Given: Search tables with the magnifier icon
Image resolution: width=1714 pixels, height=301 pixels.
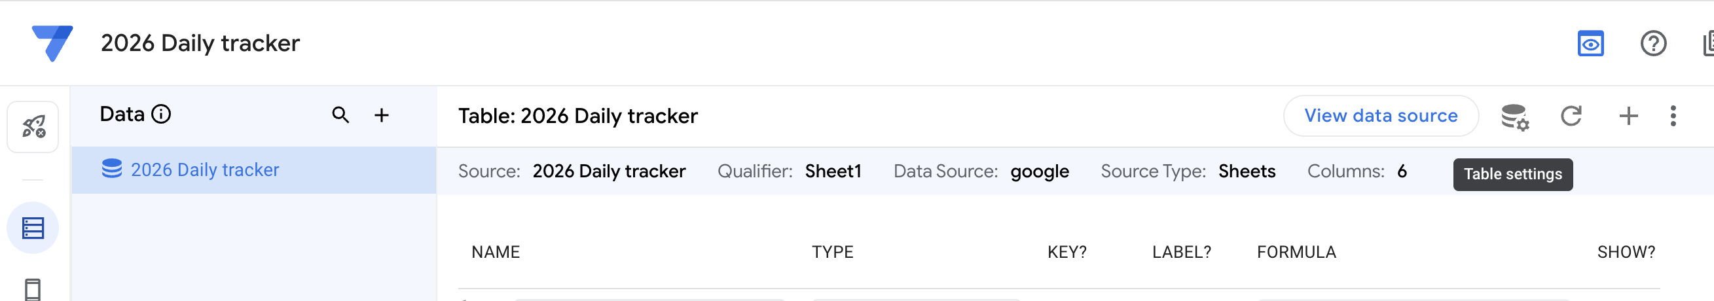Looking at the screenshot, I should (x=340, y=115).
